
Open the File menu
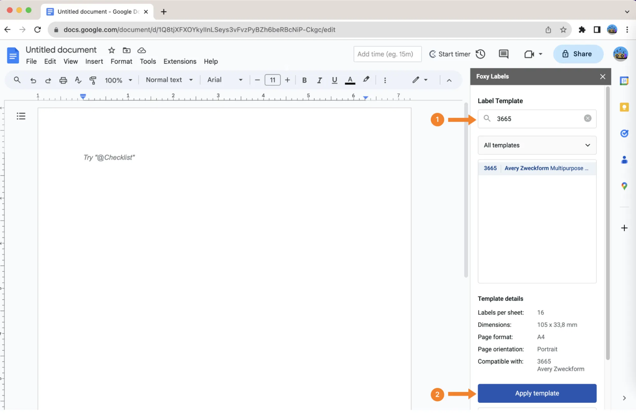[x=31, y=61]
